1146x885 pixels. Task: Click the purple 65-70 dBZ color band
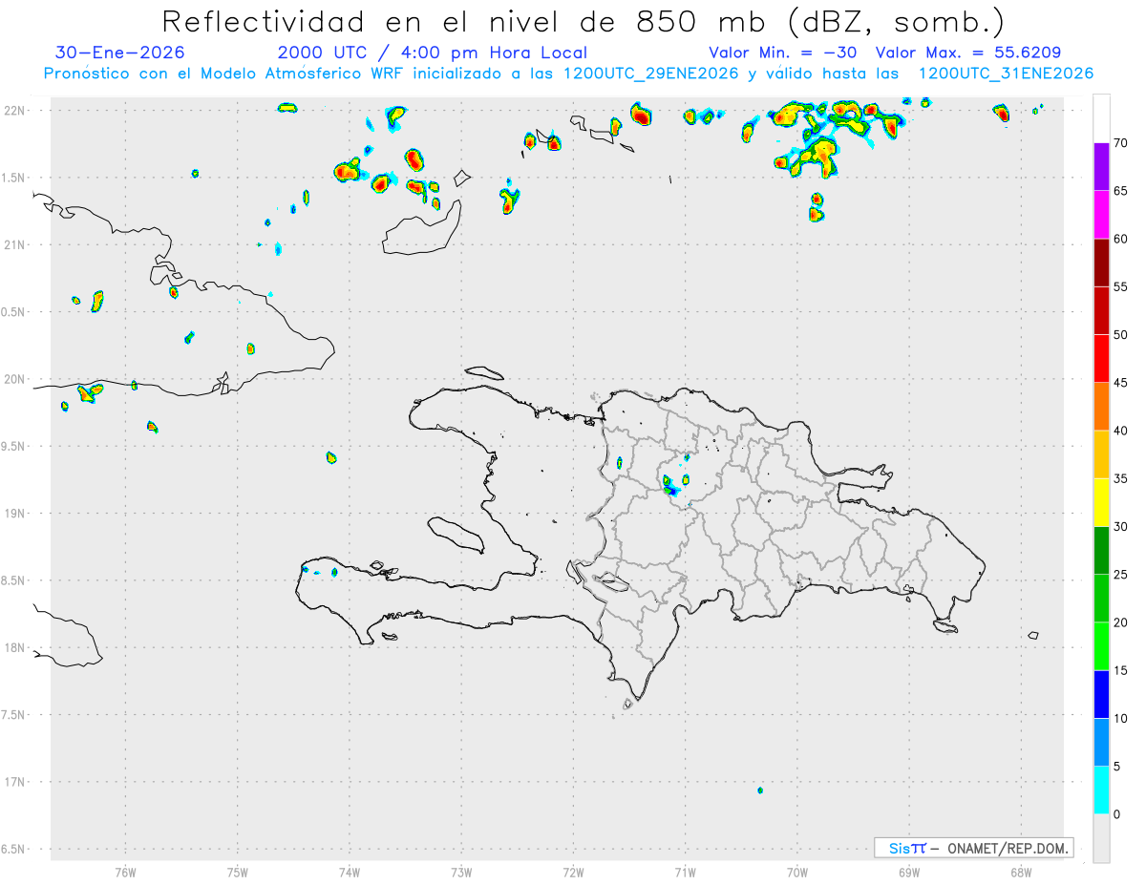click(x=1101, y=167)
